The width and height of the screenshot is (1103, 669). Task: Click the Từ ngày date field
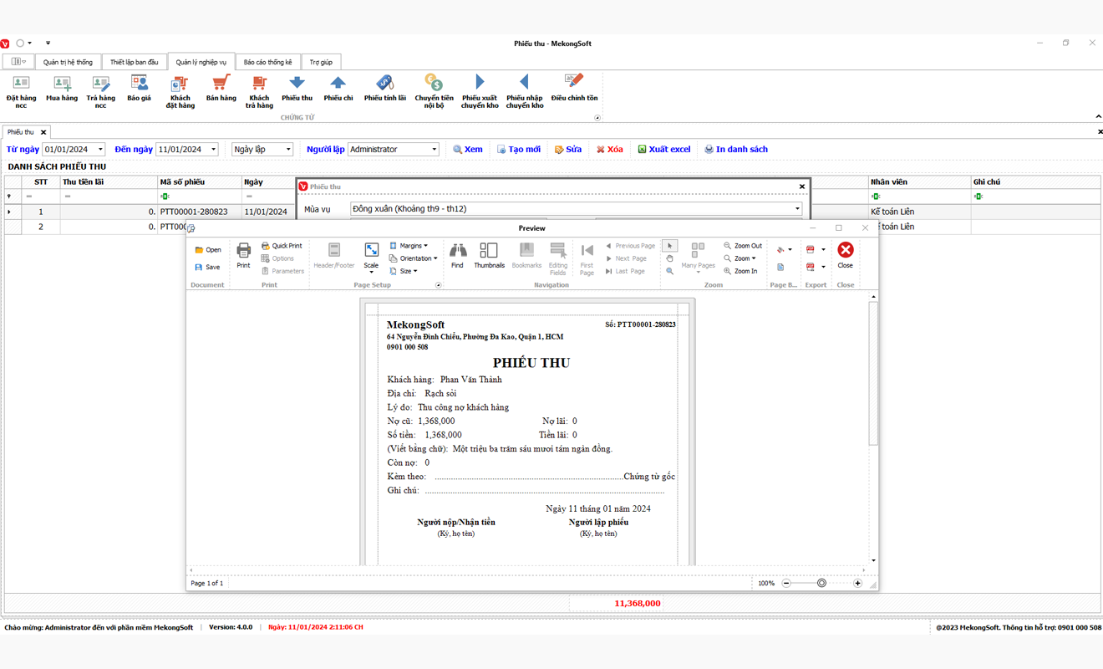pyautogui.click(x=69, y=150)
